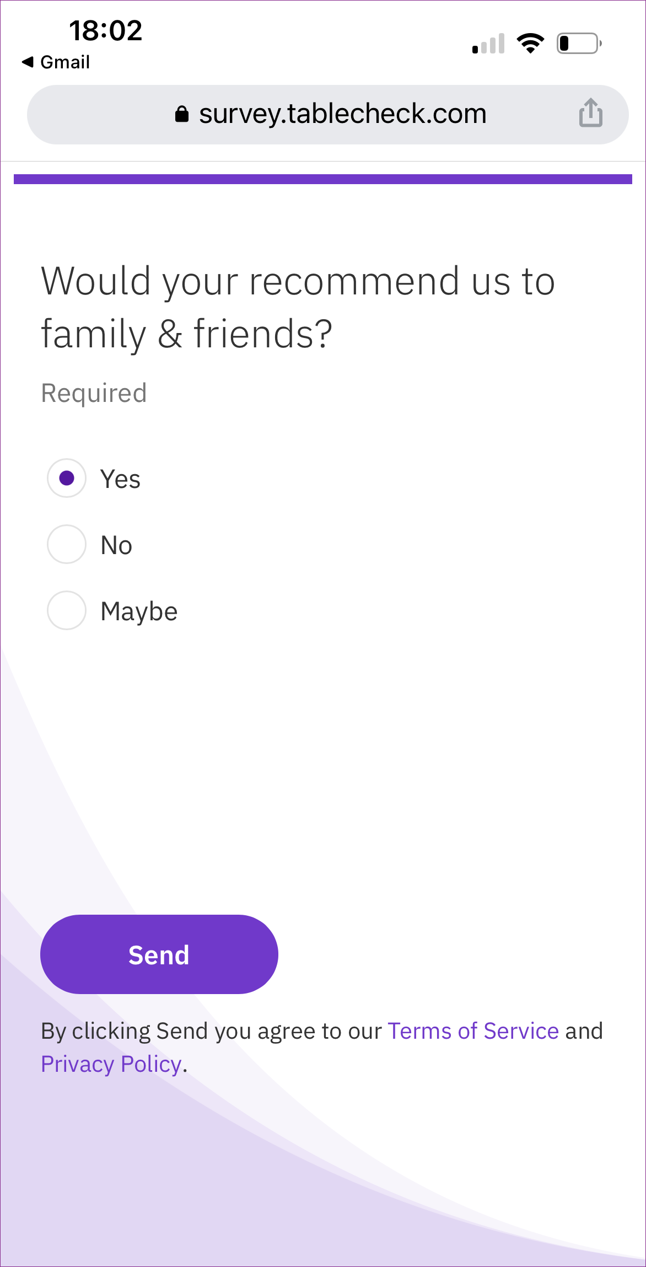The height and width of the screenshot is (1267, 646).
Task: Click the Yes option label
Action: [120, 479]
